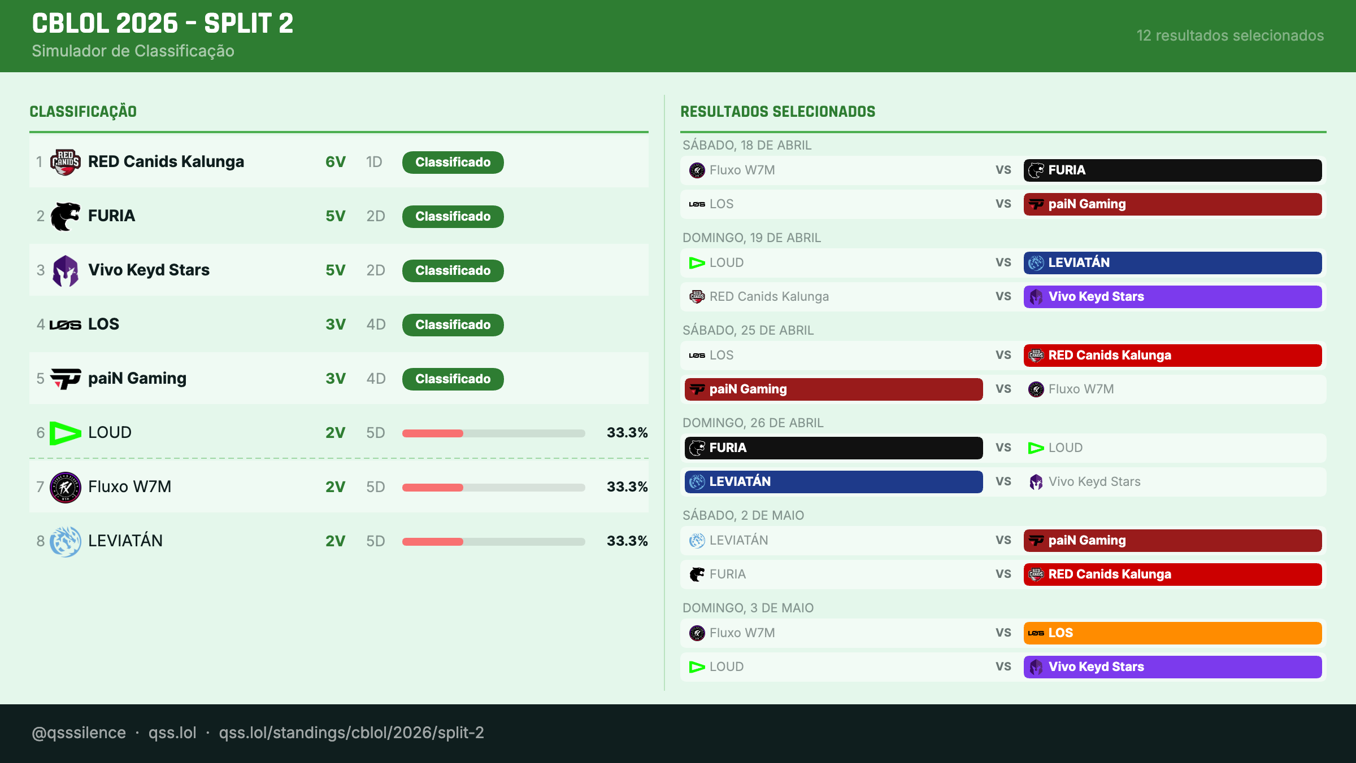Click the LOS logo next to rank 4
Image resolution: width=1356 pixels, height=763 pixels.
pyautogui.click(x=65, y=324)
